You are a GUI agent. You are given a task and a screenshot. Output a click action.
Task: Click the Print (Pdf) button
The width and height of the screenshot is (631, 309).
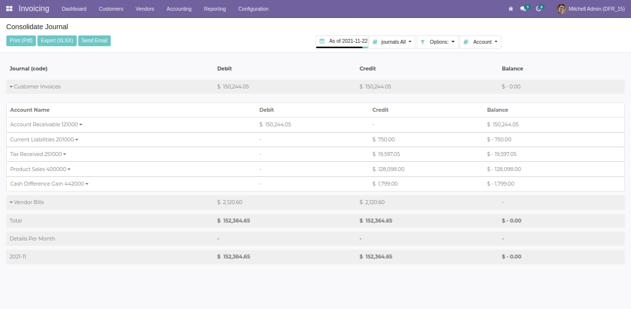tap(21, 41)
